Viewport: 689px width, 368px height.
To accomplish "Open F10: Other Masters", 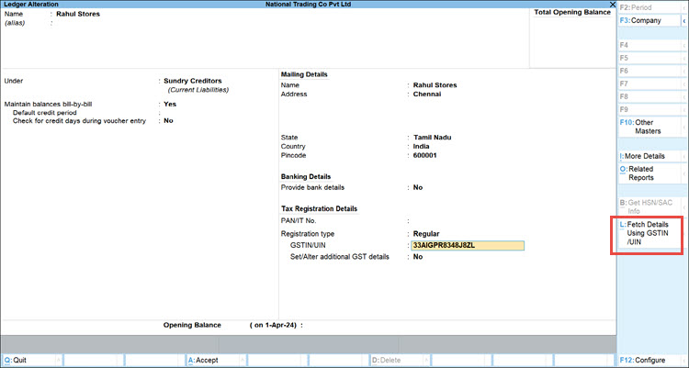I will (648, 127).
